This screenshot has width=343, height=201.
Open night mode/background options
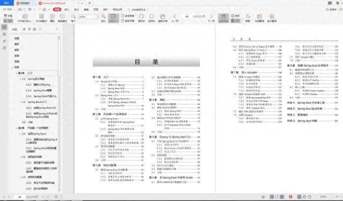coord(248,18)
